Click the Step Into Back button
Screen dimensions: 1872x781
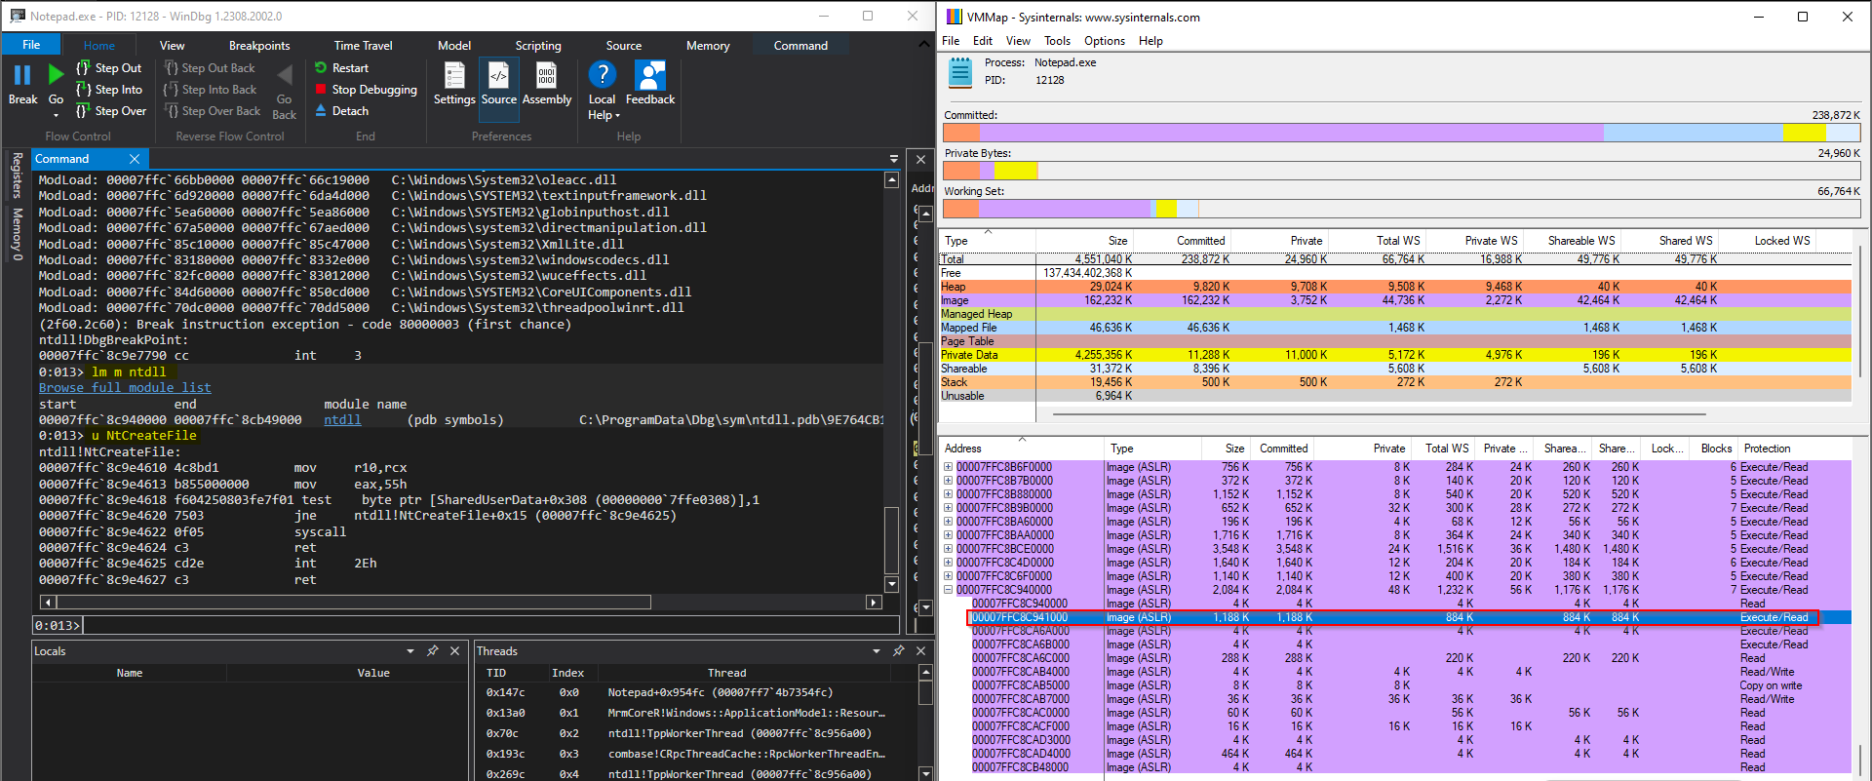pos(211,90)
